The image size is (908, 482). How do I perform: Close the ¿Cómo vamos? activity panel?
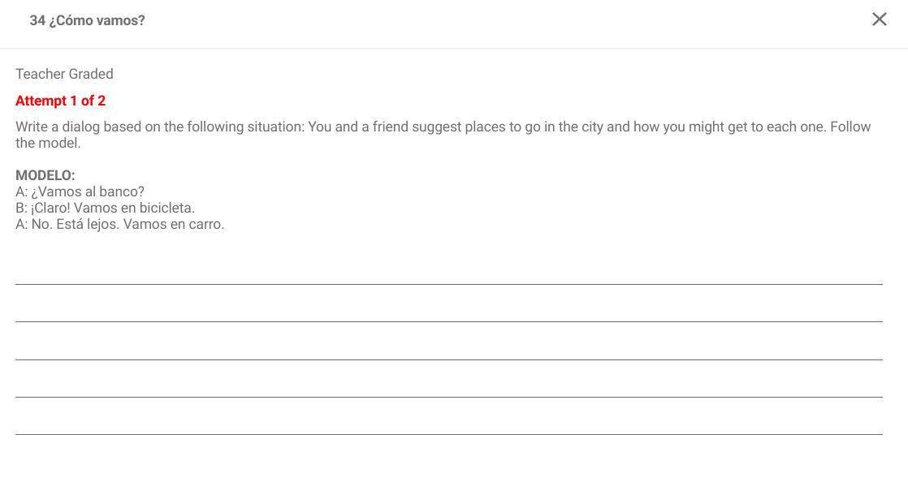click(879, 19)
